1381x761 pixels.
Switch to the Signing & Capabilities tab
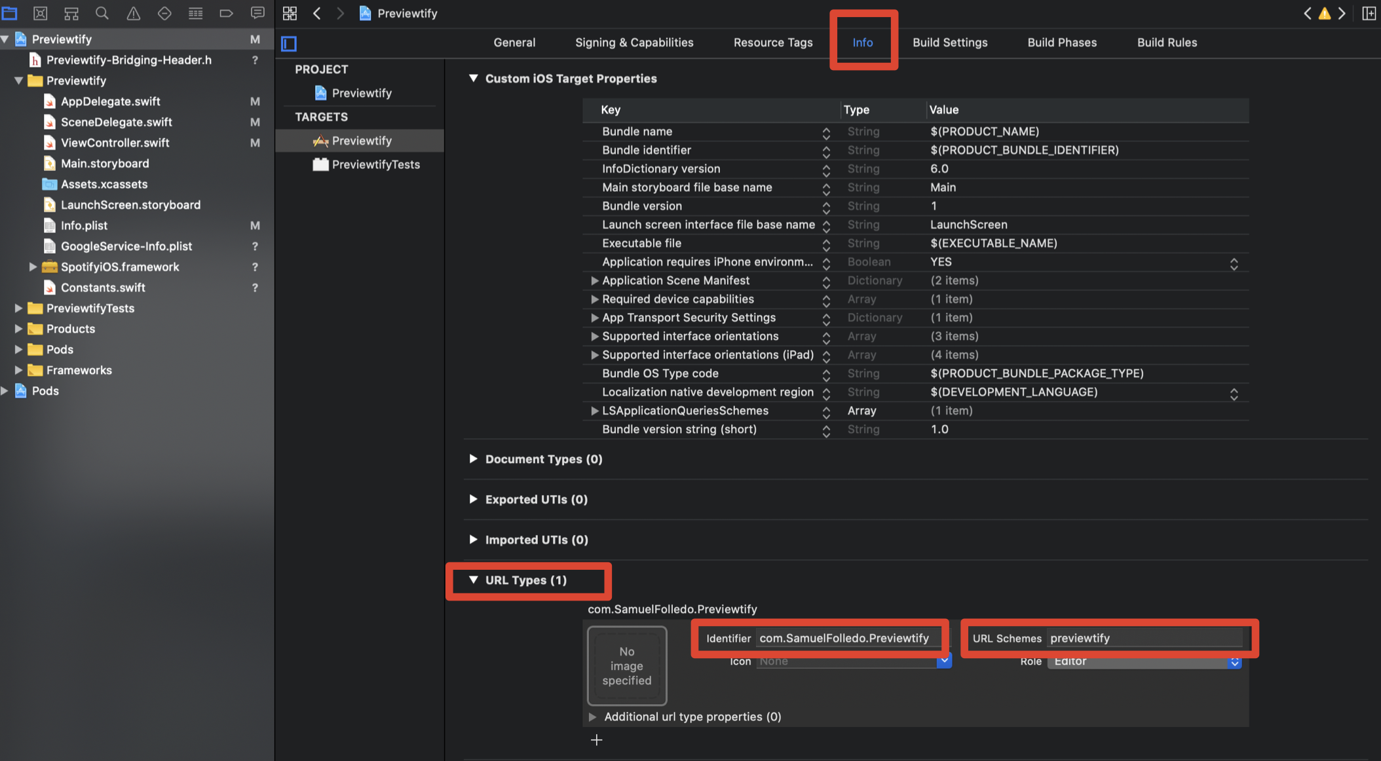pos(634,43)
